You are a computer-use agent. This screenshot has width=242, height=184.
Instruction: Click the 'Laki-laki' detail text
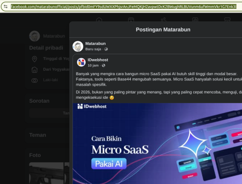50,80
